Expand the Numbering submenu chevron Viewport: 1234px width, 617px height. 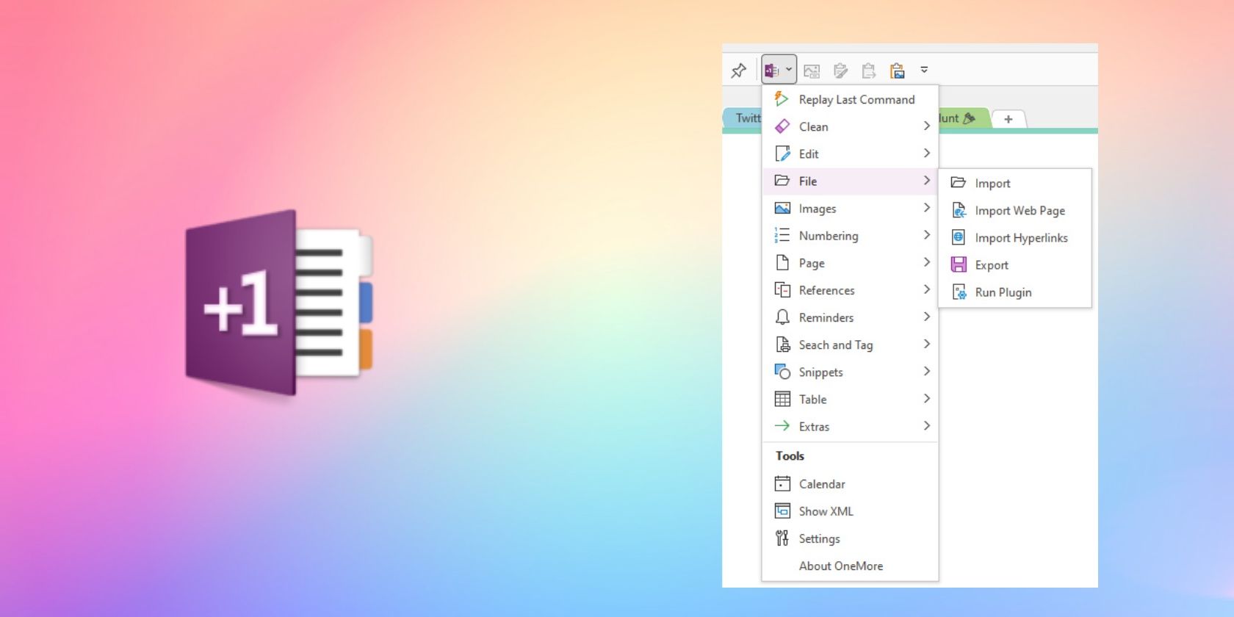(927, 235)
